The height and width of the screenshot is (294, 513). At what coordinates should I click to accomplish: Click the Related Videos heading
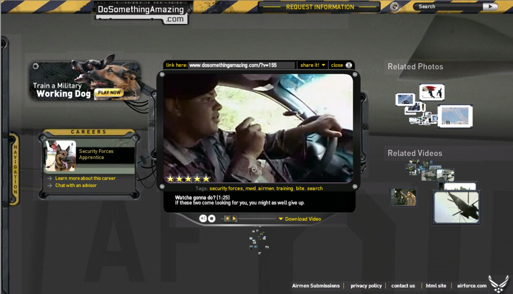(x=415, y=153)
